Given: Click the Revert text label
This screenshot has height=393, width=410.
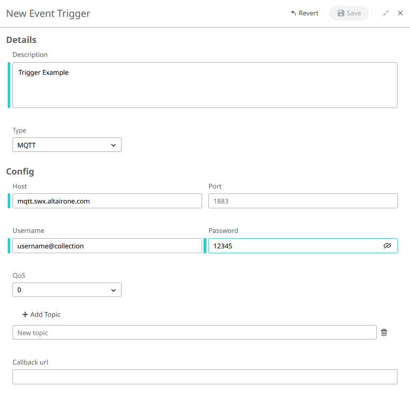Looking at the screenshot, I should [x=309, y=14].
